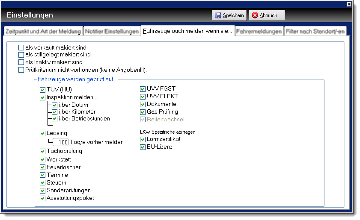360x220 pixels.
Task: Enable 'als verkauft makiert sind' checkbox
Action: tap(21, 48)
